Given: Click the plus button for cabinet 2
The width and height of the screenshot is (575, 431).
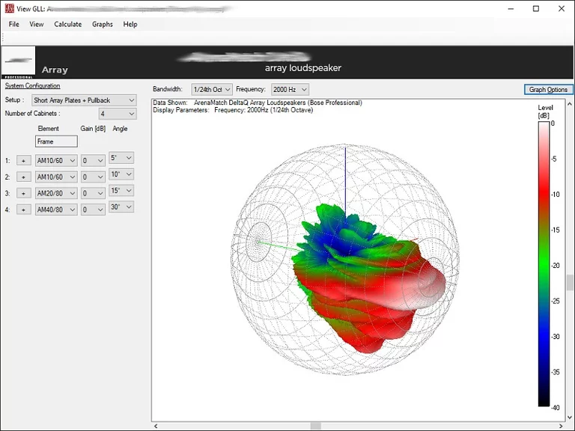Looking at the screenshot, I should point(24,177).
